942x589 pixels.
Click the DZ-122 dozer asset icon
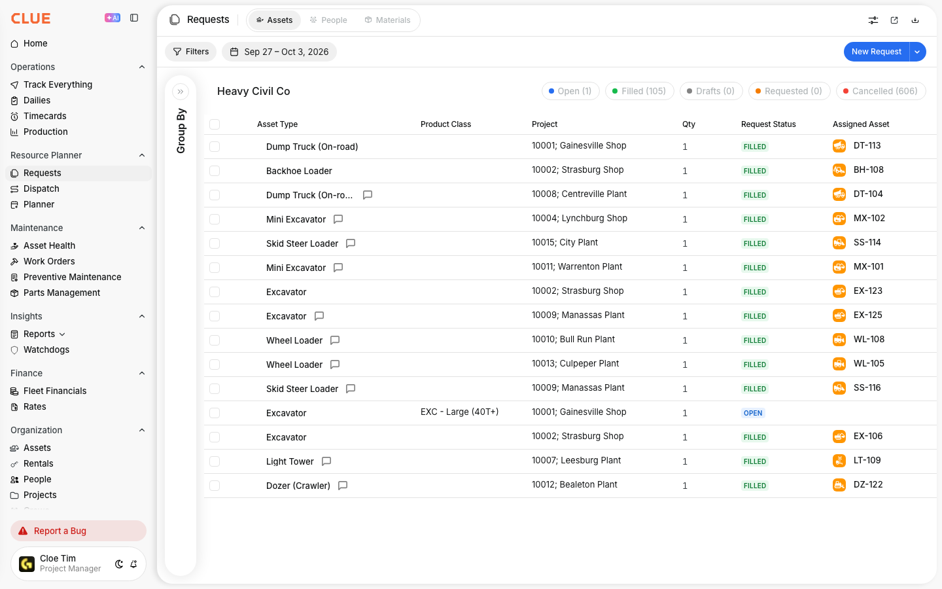(x=839, y=485)
